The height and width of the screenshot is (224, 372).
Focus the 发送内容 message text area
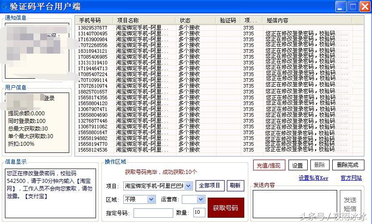point(295,204)
